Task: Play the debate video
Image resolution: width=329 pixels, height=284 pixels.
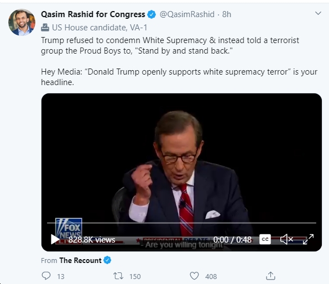Action: pyautogui.click(x=55, y=239)
